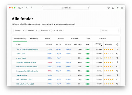Image resolution: width=132 pixels, height=95 pixels.
Task: Switch to the Miljö tab
Action: pyautogui.click(x=88, y=39)
